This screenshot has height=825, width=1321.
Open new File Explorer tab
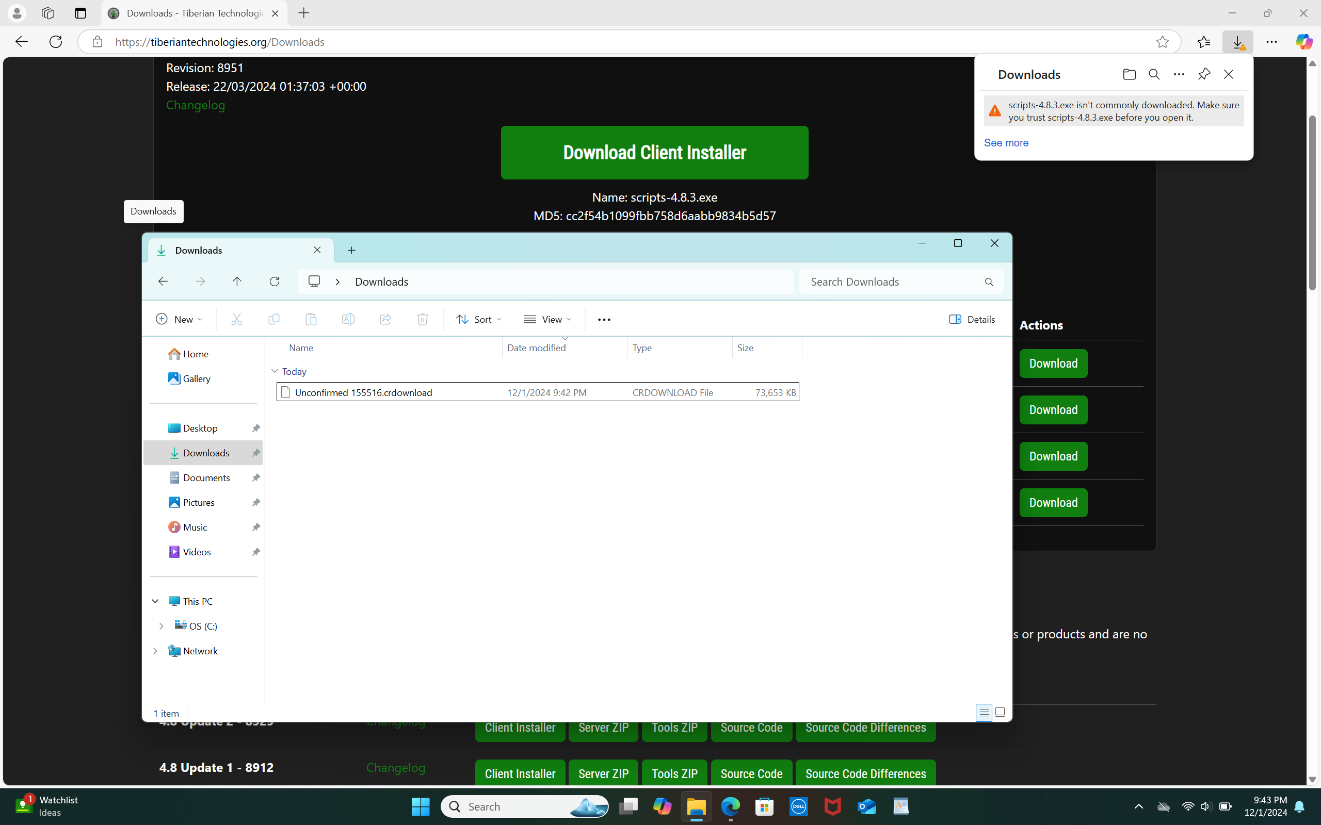point(351,251)
